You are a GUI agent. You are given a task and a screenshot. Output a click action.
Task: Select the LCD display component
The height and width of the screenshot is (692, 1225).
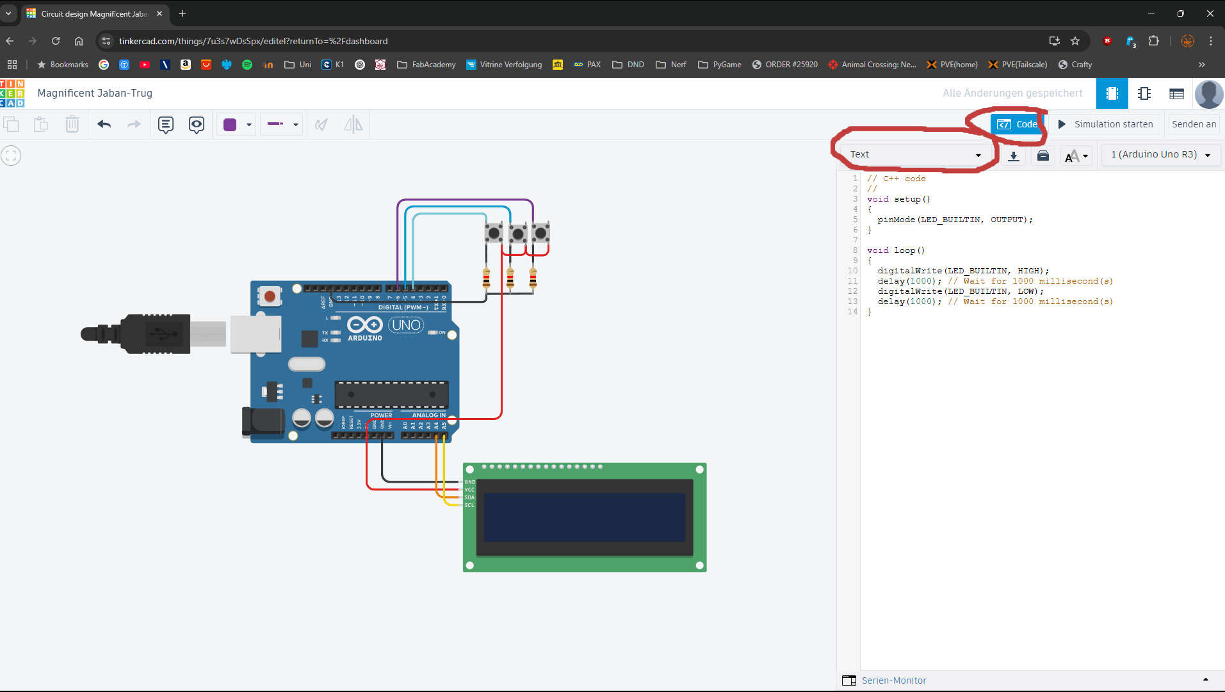tap(585, 517)
